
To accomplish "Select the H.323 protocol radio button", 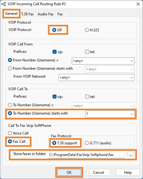I will coord(87,30).
